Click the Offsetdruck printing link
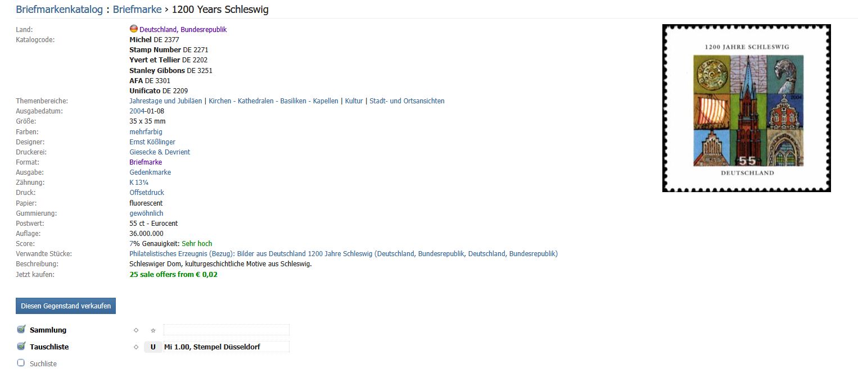858x373 pixels. click(x=147, y=193)
